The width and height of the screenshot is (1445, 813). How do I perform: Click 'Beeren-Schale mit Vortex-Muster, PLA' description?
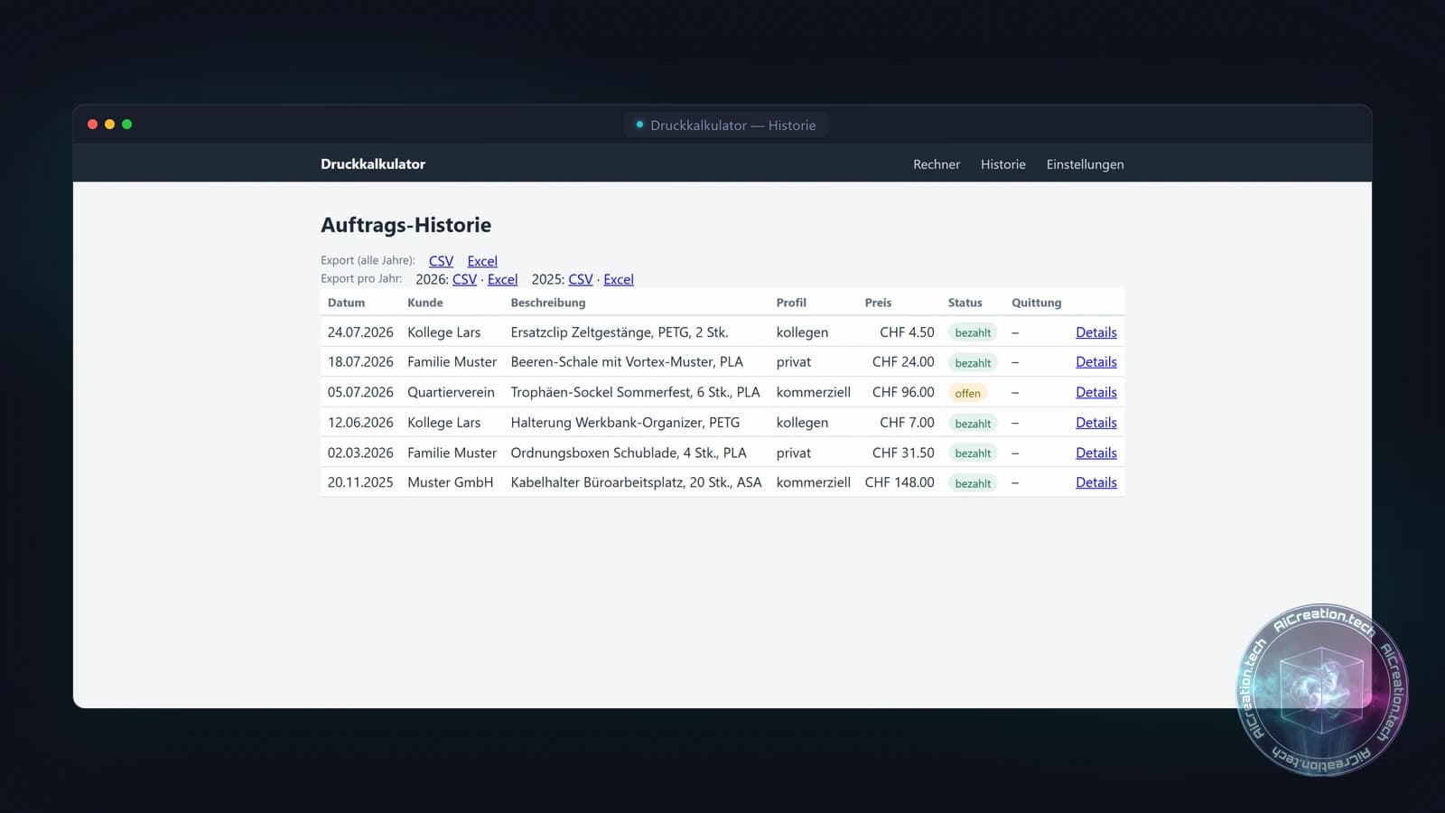tap(627, 362)
